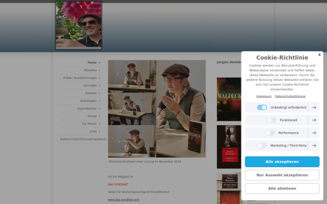Click the Momentaufnahmen einer Lesung caption
Screen dimensions: 327x204
tap(145, 162)
